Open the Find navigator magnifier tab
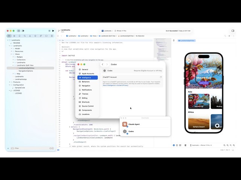The width and height of the screenshot is (241, 180). 25,36
